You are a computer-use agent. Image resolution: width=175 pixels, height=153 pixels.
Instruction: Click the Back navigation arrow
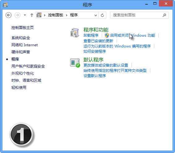[8, 15]
